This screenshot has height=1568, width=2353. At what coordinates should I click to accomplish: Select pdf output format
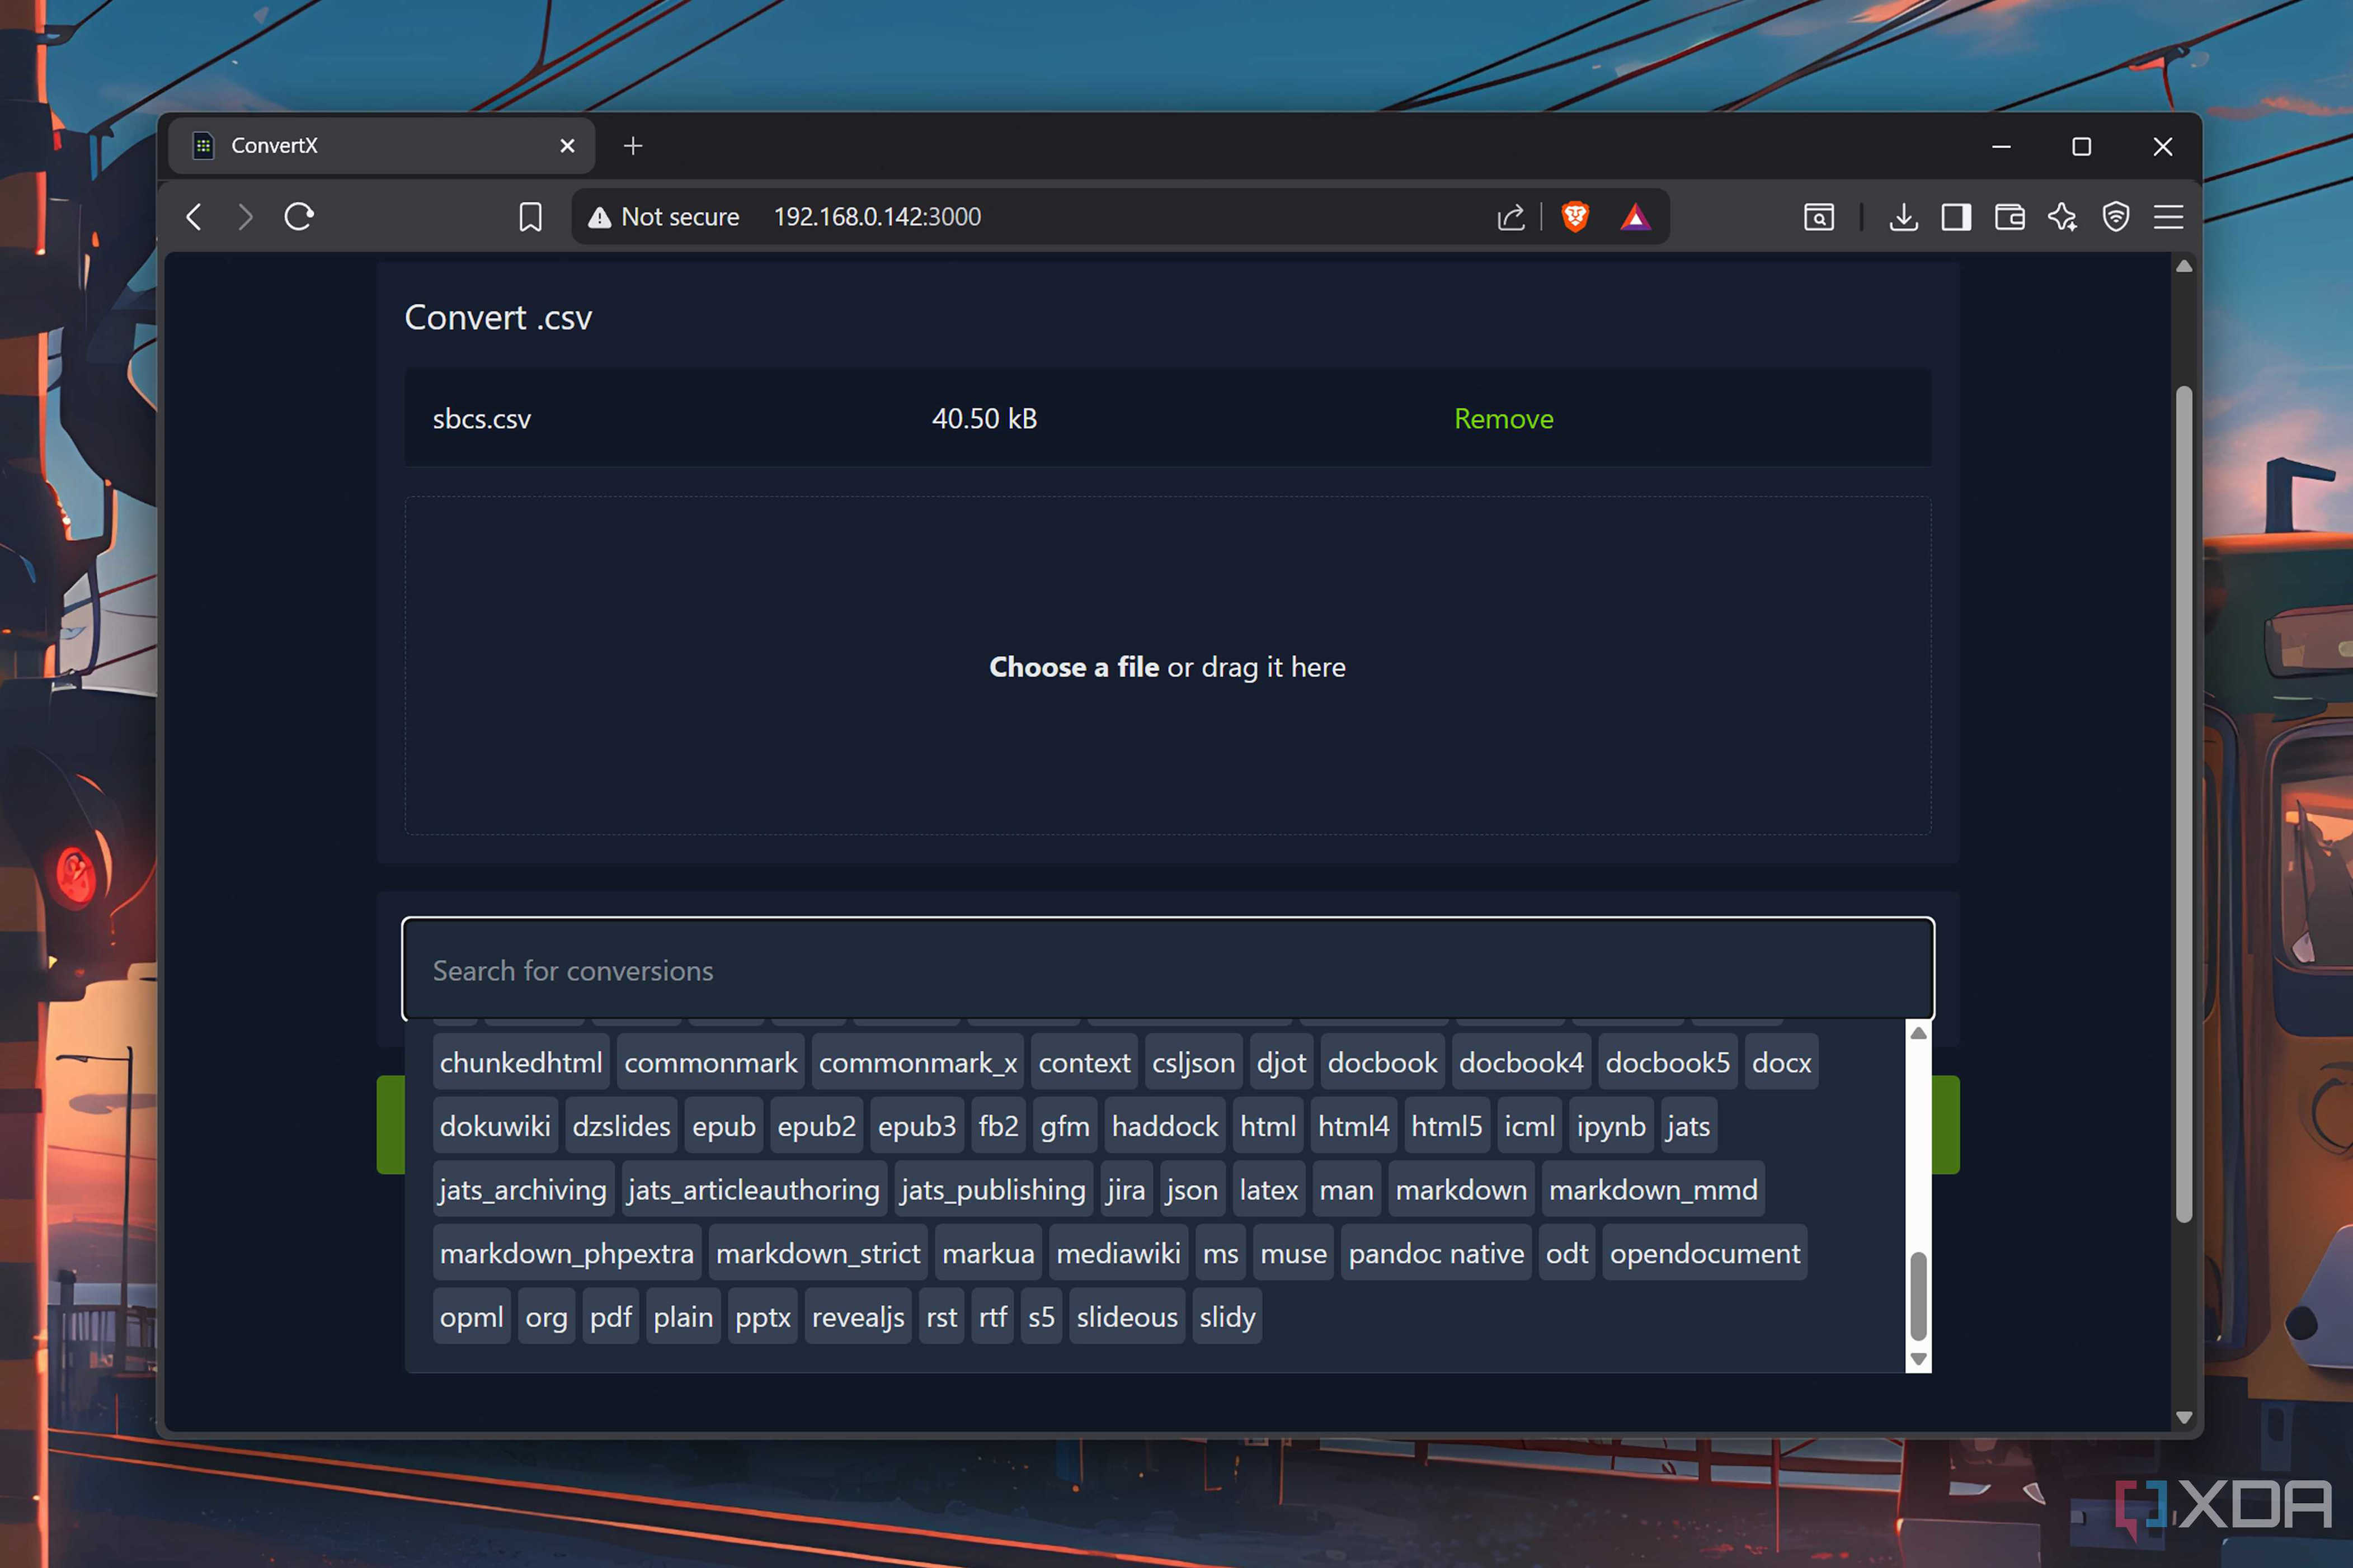pyautogui.click(x=610, y=1317)
